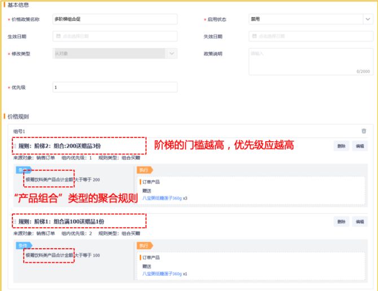
Task: Click calendar icon in 生效日期 field
Action: coord(58,36)
